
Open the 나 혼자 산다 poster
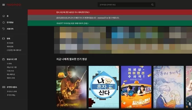point(104,87)
